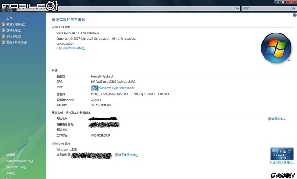Open Advanced system settings (A) sidebar link
Image resolution: width=297 pixels, height=179 pixels.
coord(17,42)
